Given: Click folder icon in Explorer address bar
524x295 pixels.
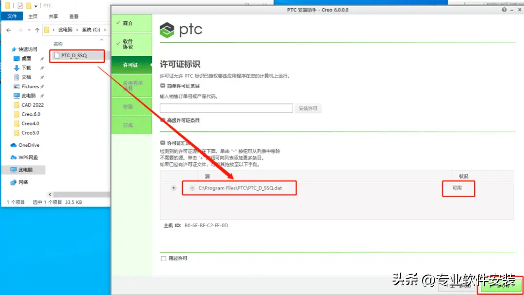Looking at the screenshot, I should click(x=47, y=30).
